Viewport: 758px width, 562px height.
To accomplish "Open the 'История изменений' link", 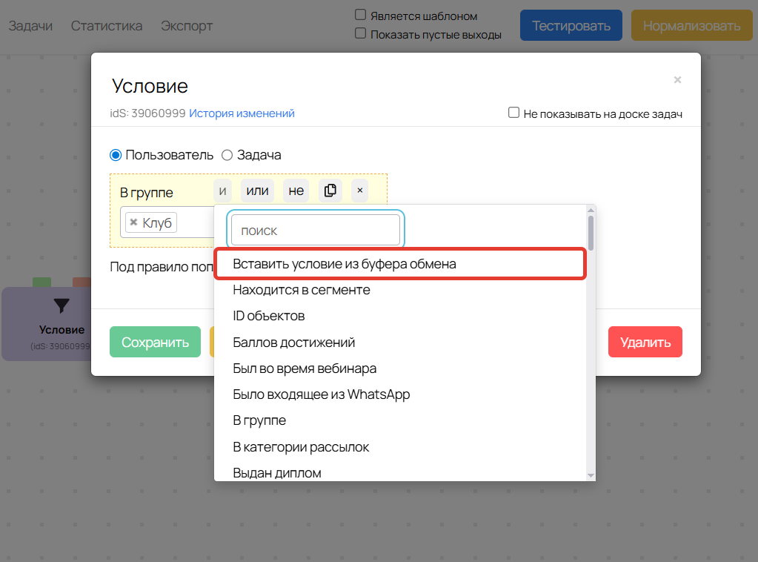I will pos(242,113).
